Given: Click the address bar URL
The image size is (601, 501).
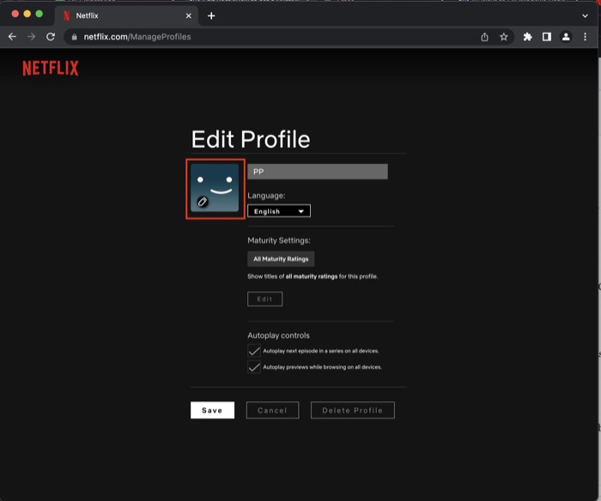Looking at the screenshot, I should (x=137, y=37).
